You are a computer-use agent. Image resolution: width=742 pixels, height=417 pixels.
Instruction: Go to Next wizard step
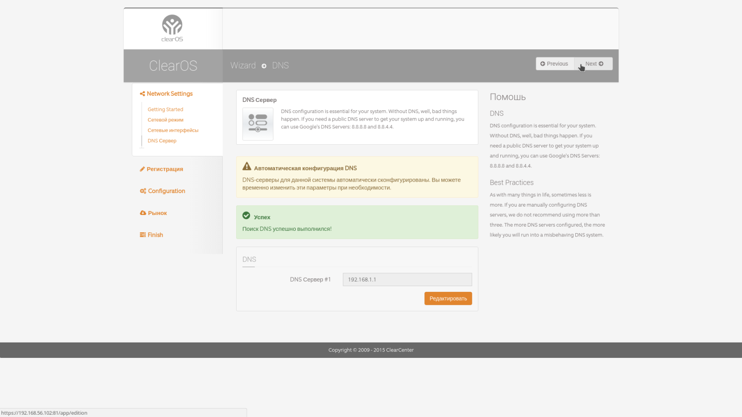tap(594, 64)
